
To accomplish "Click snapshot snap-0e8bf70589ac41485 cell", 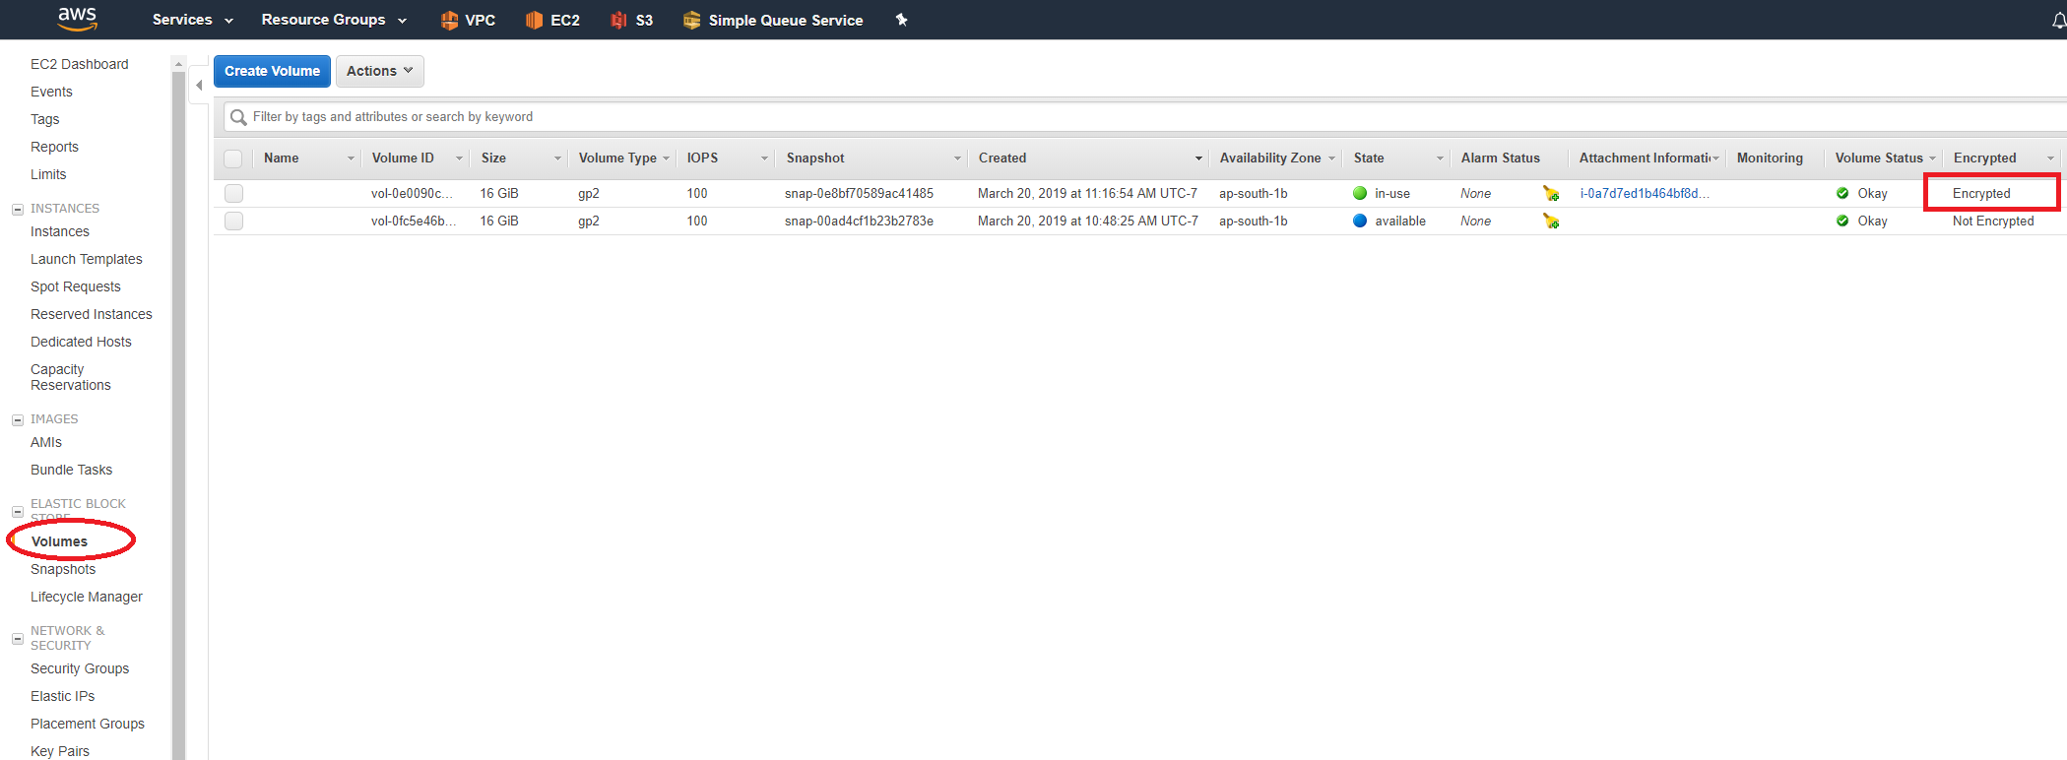I will click(859, 193).
